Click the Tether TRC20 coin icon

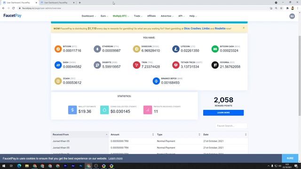point(176,65)
